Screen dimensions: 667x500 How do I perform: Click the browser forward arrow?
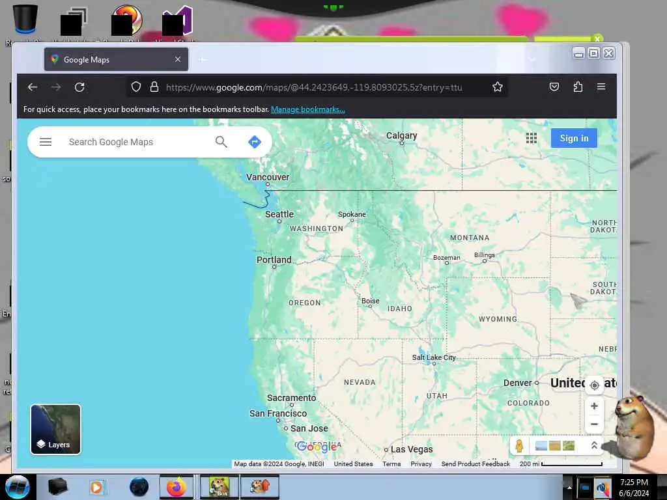click(x=56, y=87)
